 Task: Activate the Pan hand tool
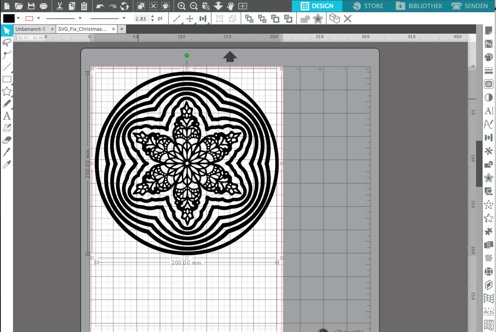pyautogui.click(x=230, y=6)
